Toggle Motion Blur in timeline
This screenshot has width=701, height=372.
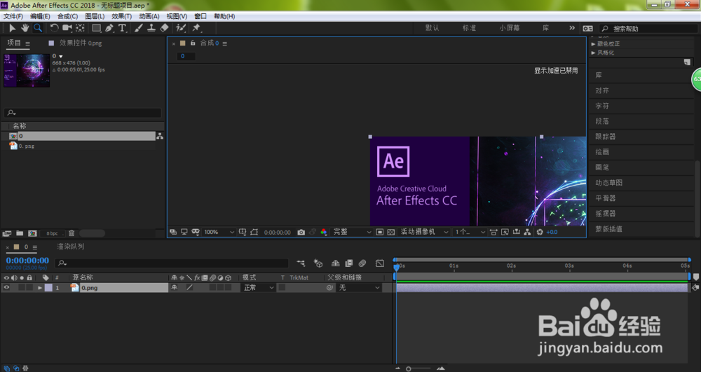362,263
